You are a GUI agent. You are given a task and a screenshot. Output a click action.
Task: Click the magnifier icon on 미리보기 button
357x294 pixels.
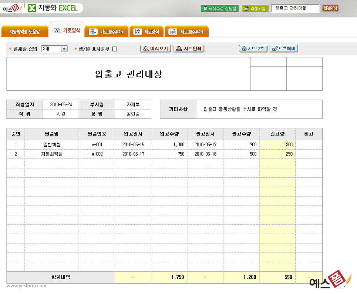pos(145,49)
